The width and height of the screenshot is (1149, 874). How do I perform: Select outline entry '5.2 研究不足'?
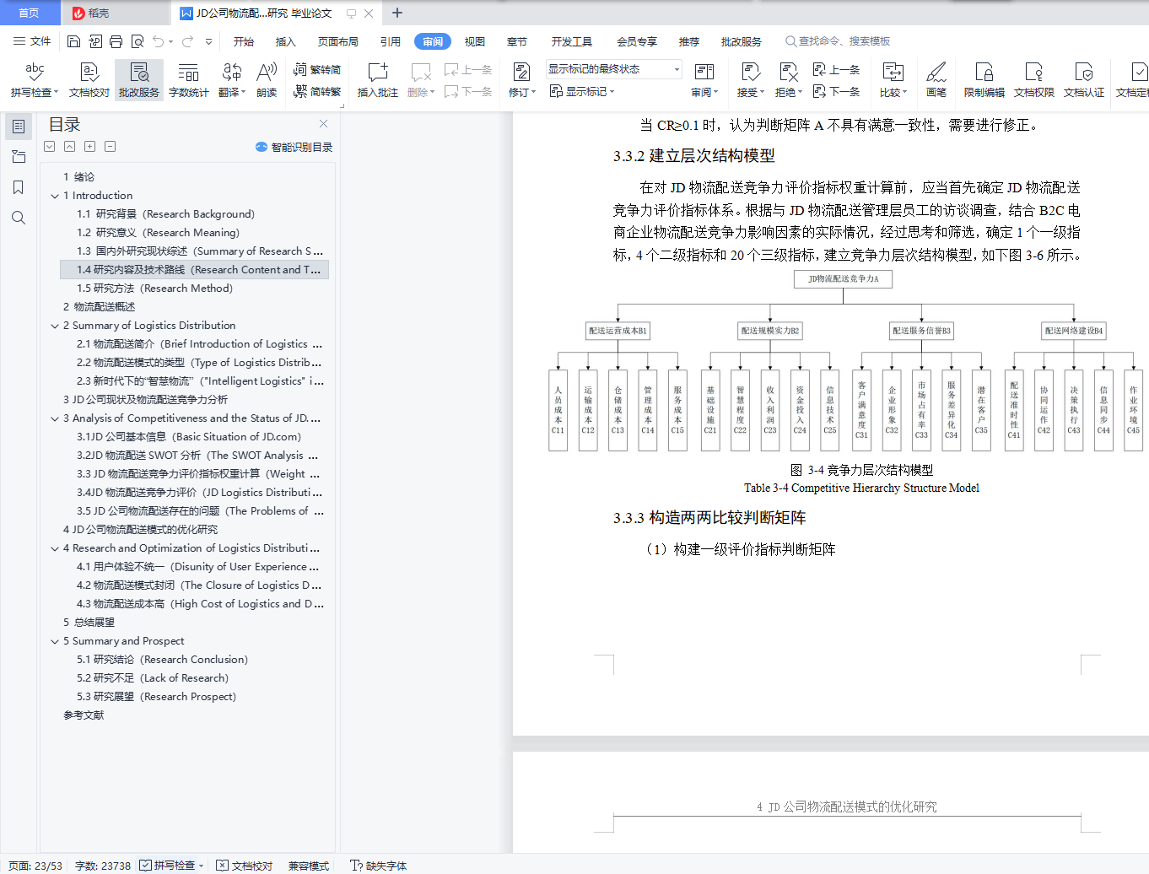[x=153, y=678]
